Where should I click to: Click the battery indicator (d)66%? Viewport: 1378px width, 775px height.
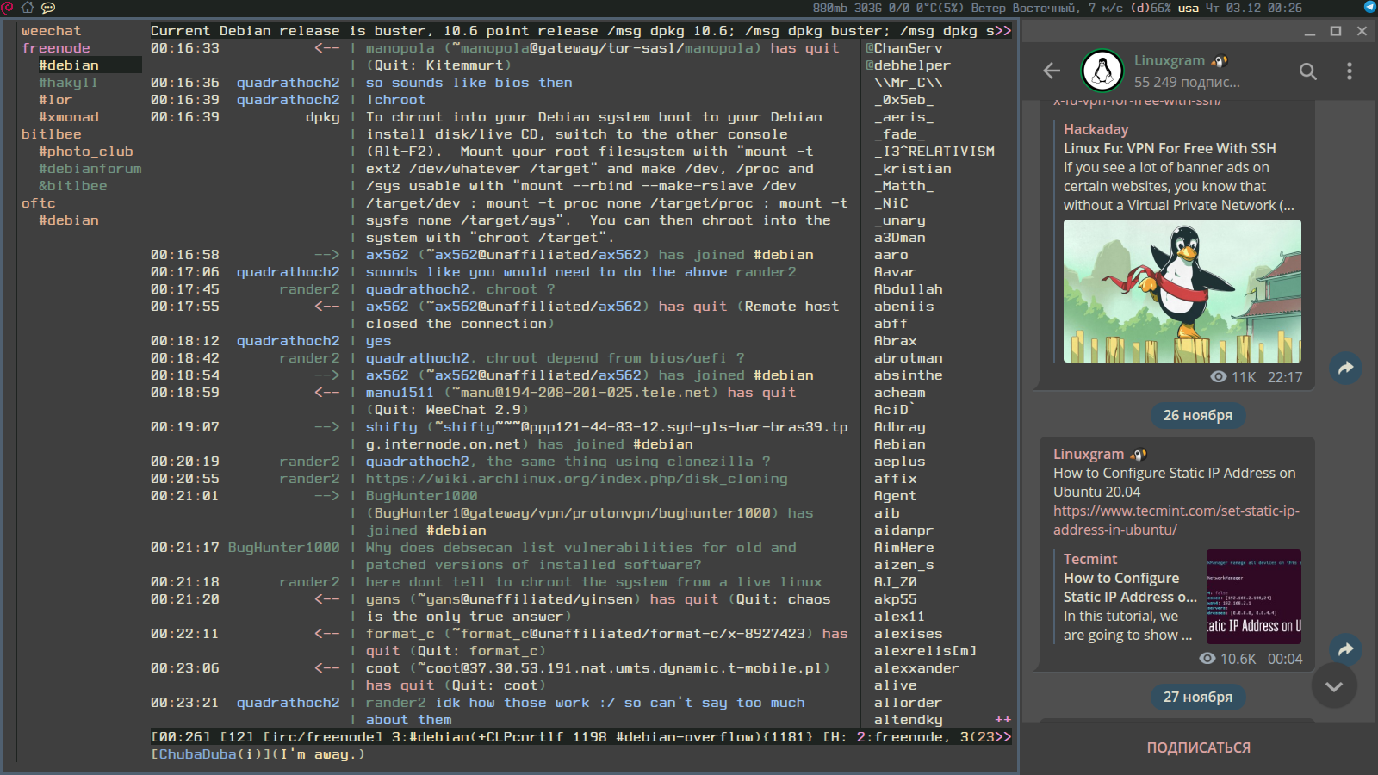pos(1151,8)
